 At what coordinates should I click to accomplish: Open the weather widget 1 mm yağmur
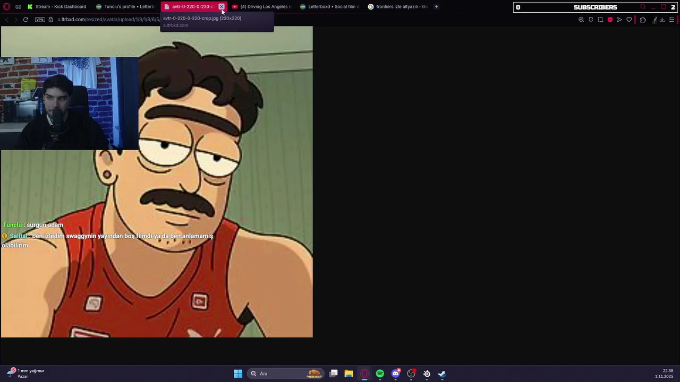(x=25, y=374)
